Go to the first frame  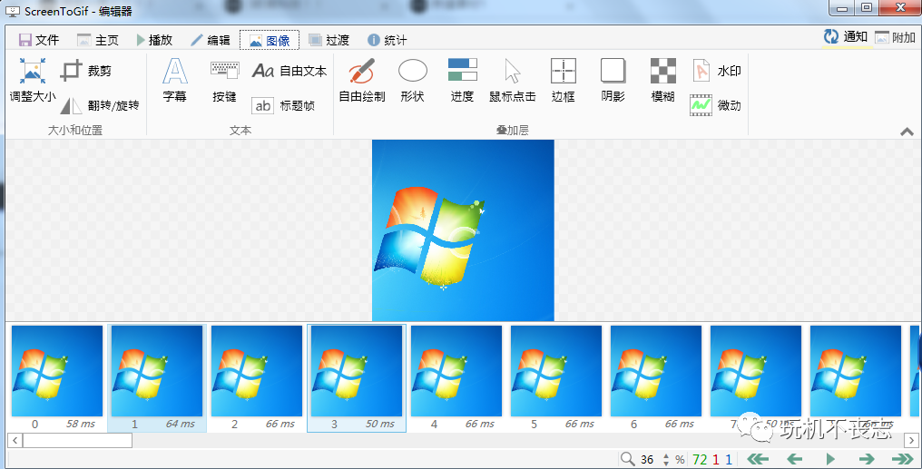click(758, 459)
